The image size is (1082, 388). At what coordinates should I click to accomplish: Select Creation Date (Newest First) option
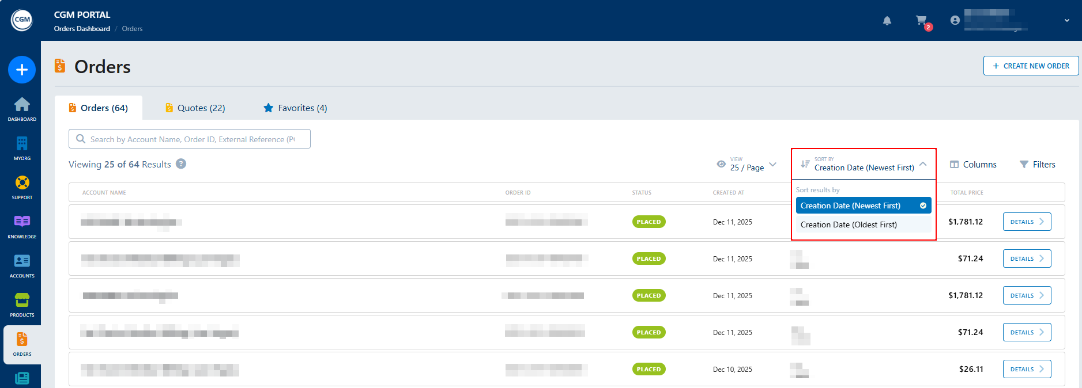click(x=863, y=206)
